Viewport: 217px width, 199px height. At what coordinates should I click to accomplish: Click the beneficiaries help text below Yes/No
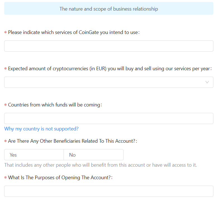point(100,165)
